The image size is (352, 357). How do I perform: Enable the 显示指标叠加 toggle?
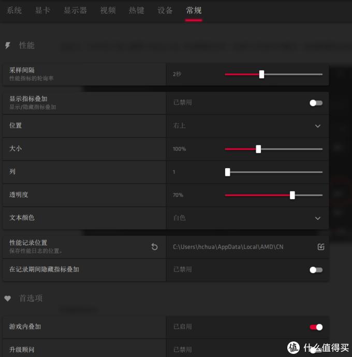[x=316, y=103]
